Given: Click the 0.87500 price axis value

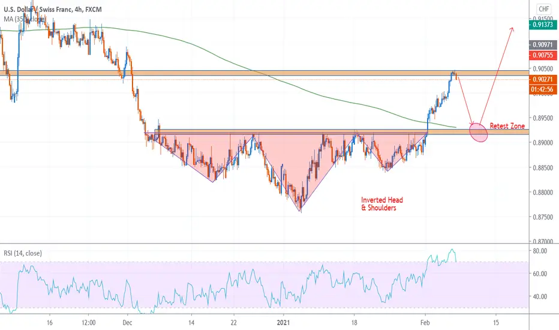Looking at the screenshot, I should (543, 217).
